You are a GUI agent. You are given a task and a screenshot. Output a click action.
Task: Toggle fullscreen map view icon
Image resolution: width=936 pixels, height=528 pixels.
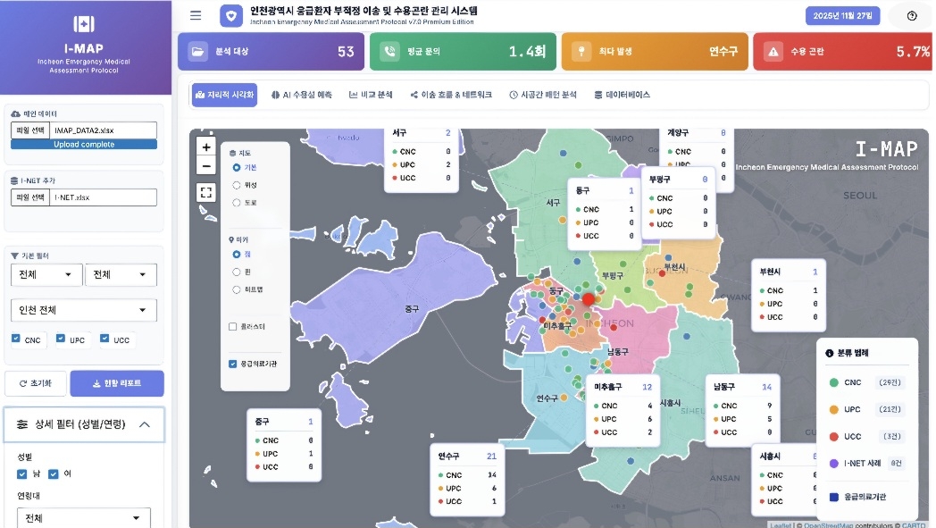206,192
